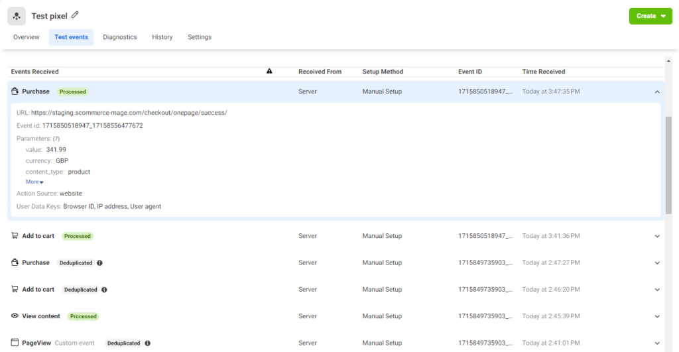The width and height of the screenshot is (679, 352).
Task: Click the Parameters (7) label
Action: (38, 139)
